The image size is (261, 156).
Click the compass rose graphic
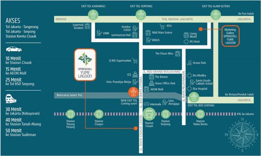pyautogui.click(x=242, y=135)
